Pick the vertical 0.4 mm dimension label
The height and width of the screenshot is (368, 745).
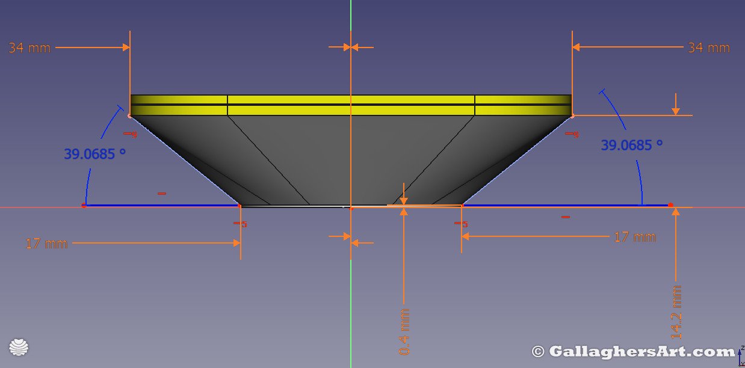[x=404, y=331]
